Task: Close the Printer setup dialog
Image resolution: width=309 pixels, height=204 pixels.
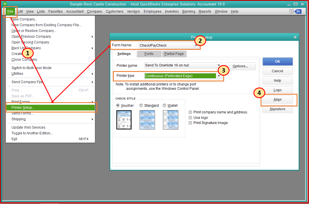Action: 295,37
